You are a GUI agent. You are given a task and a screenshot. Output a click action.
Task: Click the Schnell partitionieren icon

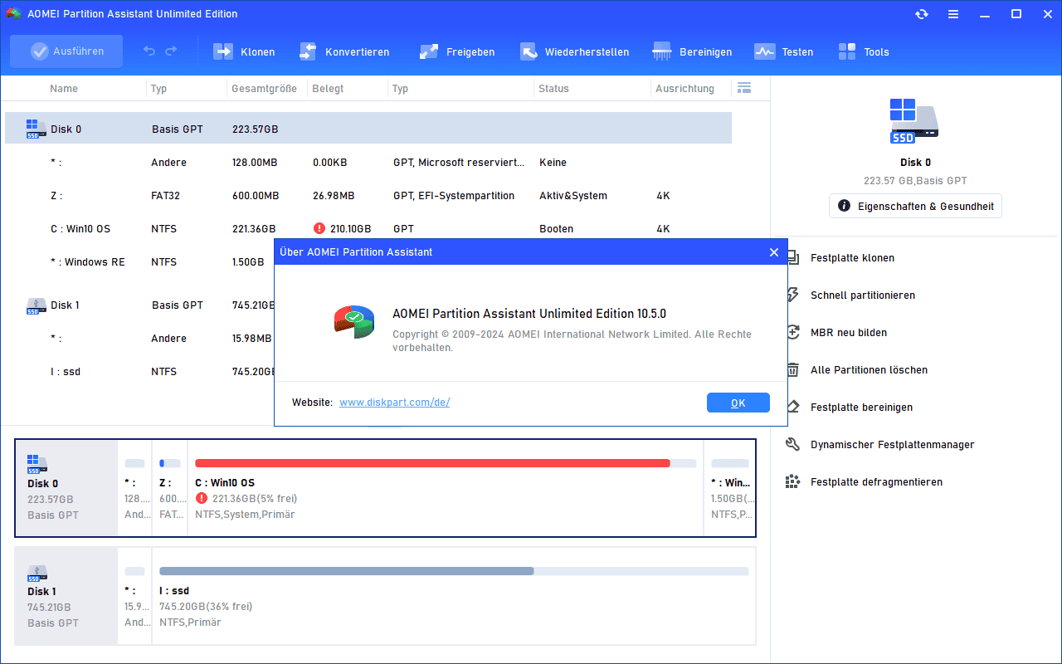(x=793, y=295)
